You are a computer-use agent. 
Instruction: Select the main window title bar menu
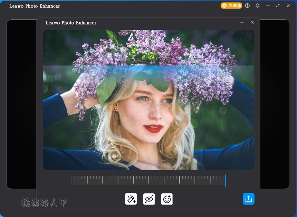(35, 6)
